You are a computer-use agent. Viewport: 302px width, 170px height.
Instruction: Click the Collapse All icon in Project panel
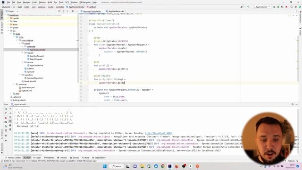(x=67, y=11)
